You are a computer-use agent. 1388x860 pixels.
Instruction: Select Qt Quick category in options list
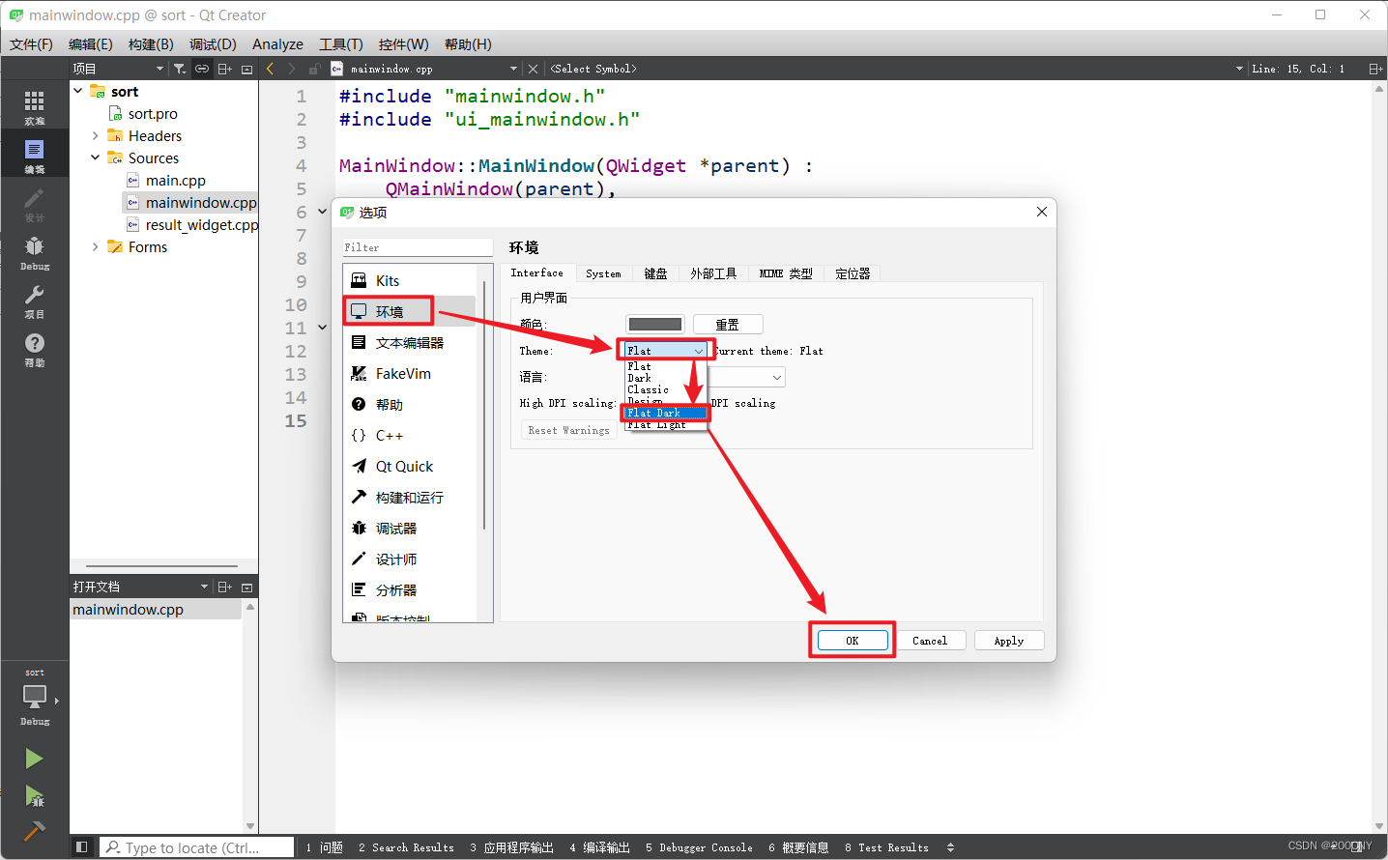410,467
